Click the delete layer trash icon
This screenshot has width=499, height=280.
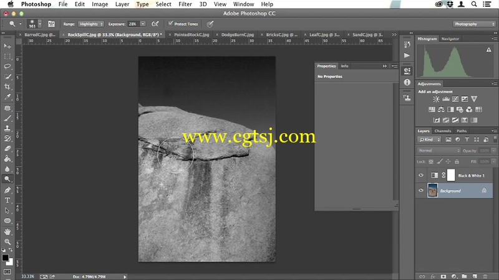pyautogui.click(x=485, y=276)
